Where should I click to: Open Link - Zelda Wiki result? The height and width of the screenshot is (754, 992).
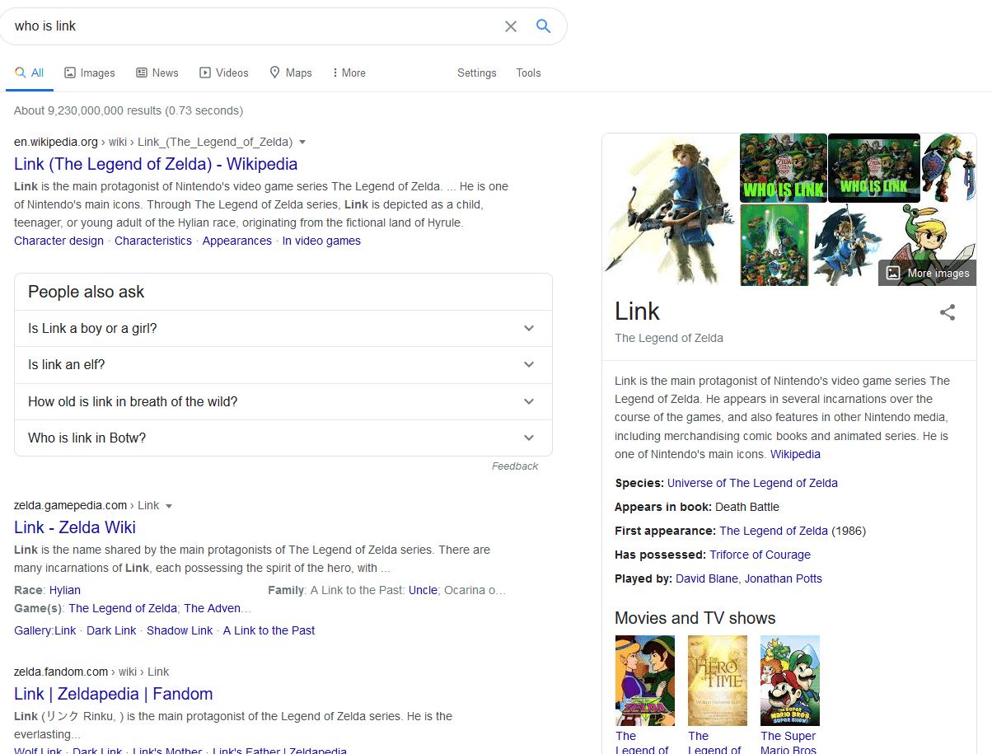pyautogui.click(x=75, y=527)
